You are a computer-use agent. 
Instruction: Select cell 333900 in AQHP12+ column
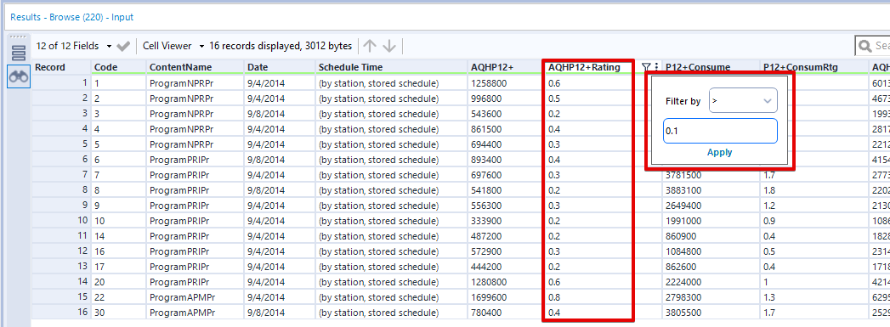(x=505, y=221)
